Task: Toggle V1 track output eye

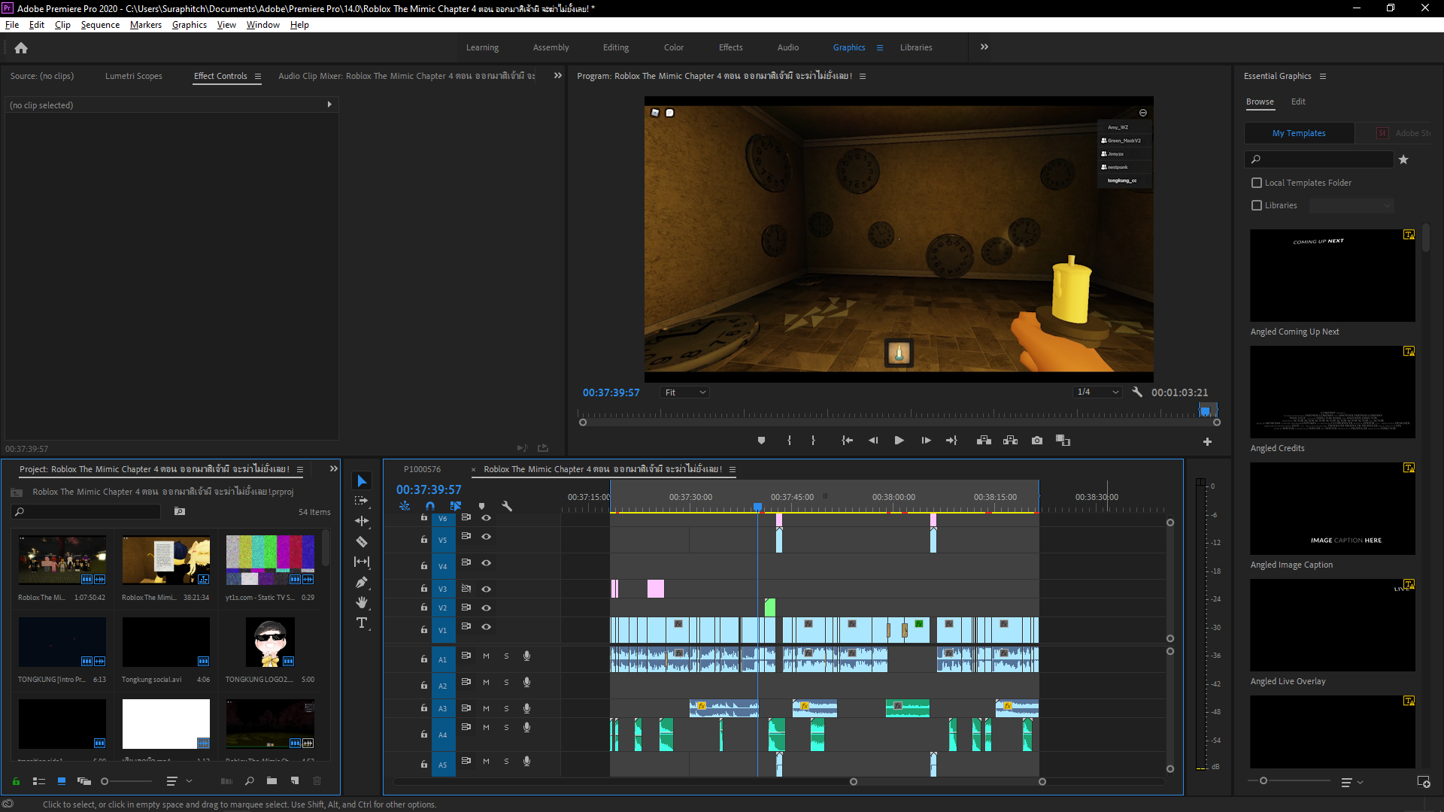Action: click(x=487, y=627)
